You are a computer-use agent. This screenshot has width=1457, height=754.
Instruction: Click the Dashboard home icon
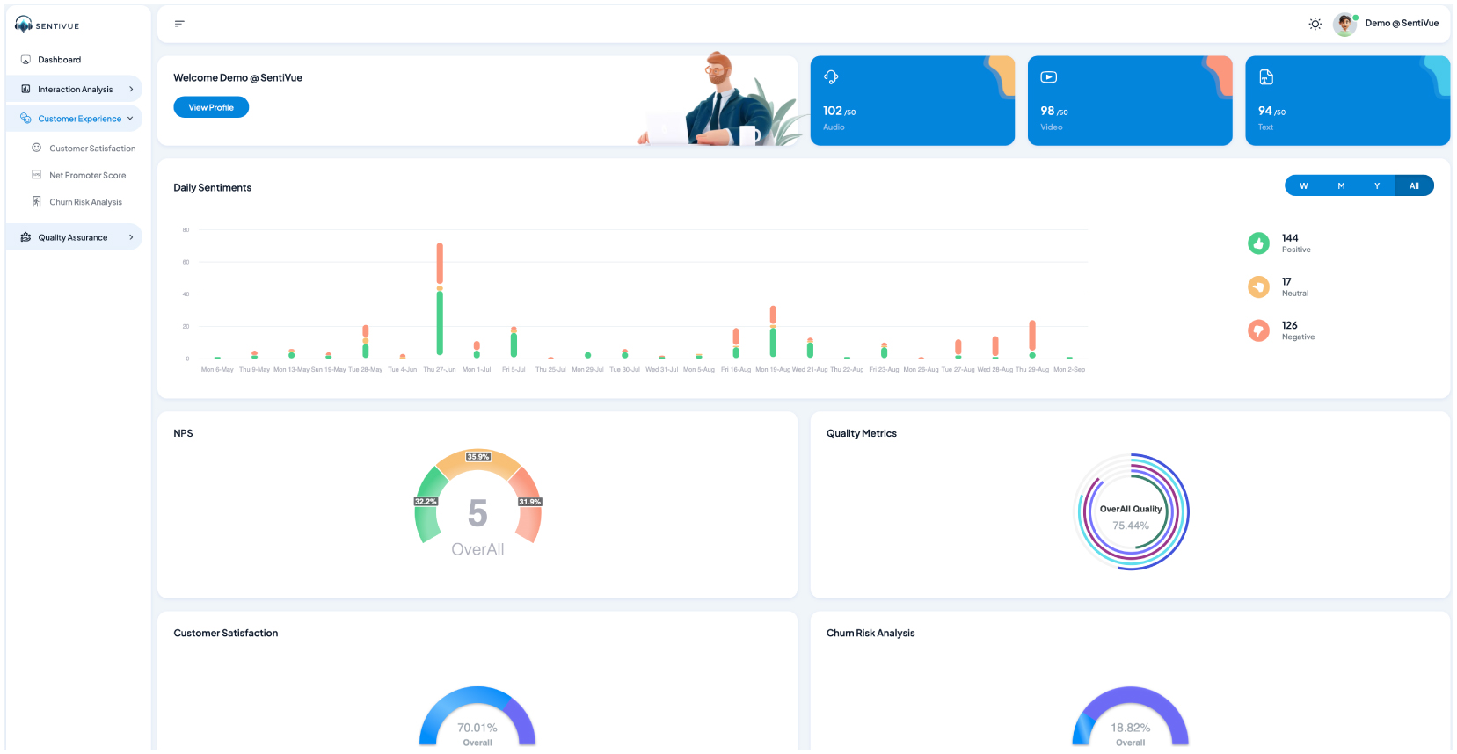[x=25, y=60]
